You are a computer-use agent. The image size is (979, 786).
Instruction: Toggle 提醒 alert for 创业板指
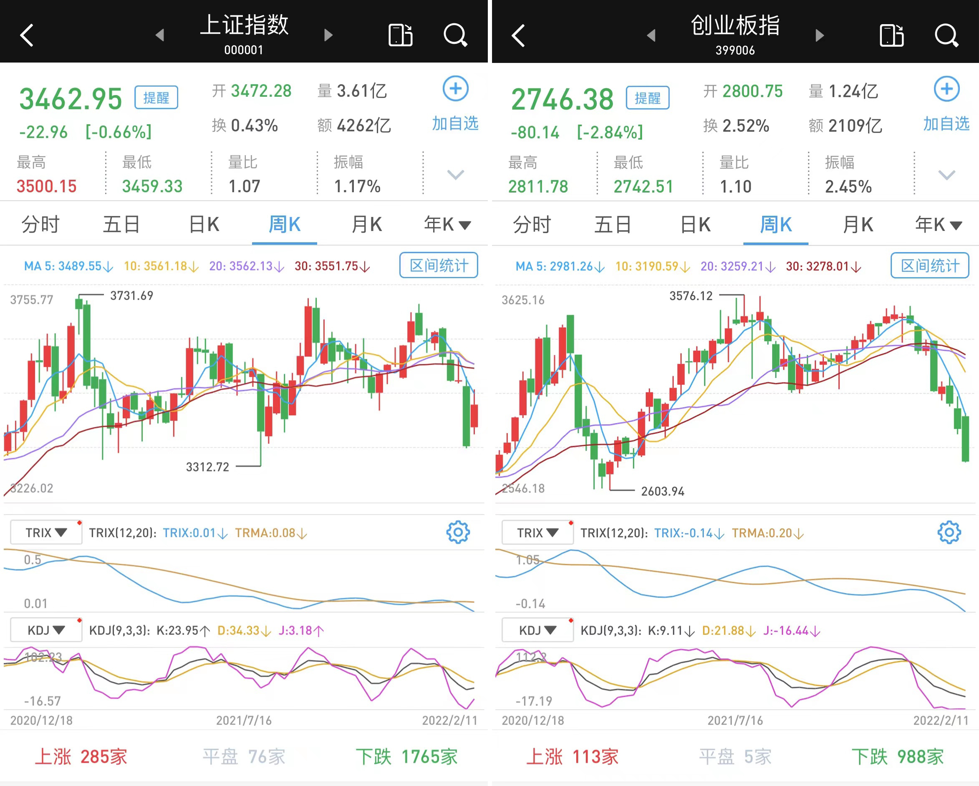(x=648, y=98)
